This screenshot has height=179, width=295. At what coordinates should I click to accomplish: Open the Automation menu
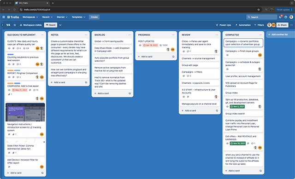point(243,25)
